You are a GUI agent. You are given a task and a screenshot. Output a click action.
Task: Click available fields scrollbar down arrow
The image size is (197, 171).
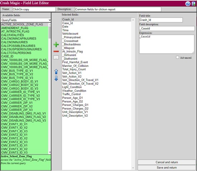pyautogui.click(x=50, y=152)
